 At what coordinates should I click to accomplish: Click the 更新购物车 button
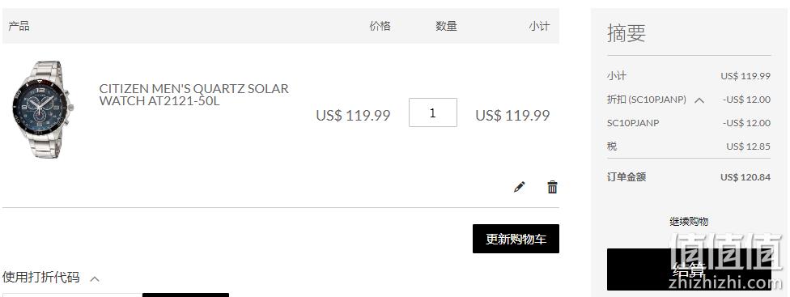point(516,239)
